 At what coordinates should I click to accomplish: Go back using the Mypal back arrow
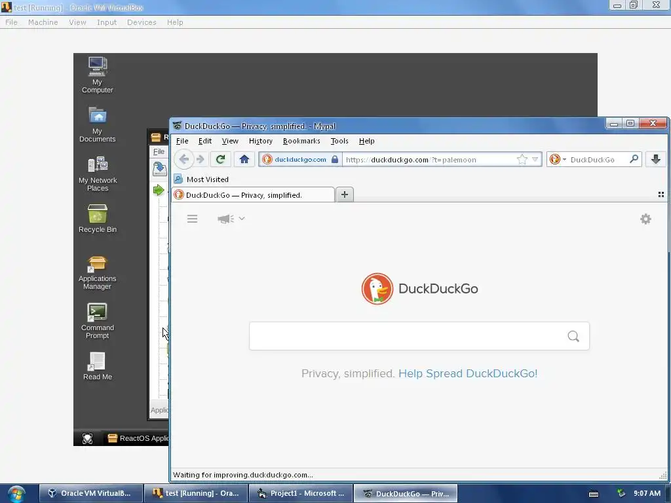[x=184, y=159]
